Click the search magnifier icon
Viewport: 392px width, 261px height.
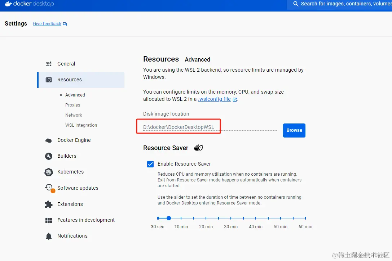pos(296,4)
